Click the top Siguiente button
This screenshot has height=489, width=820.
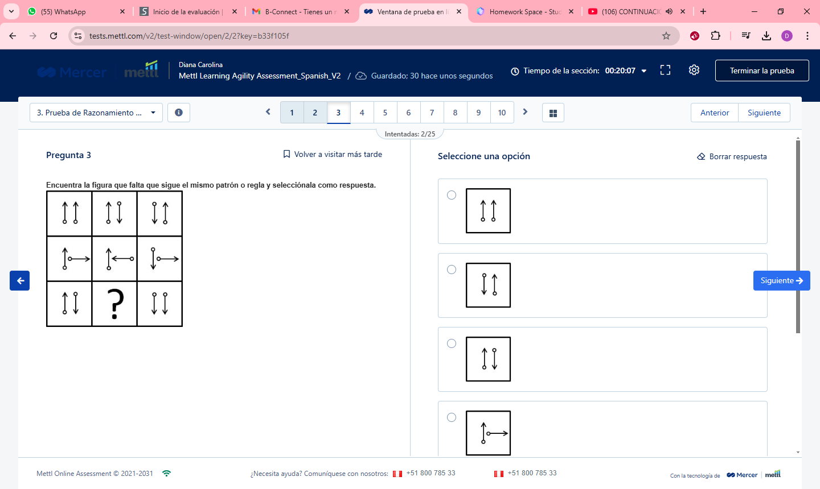click(x=764, y=113)
